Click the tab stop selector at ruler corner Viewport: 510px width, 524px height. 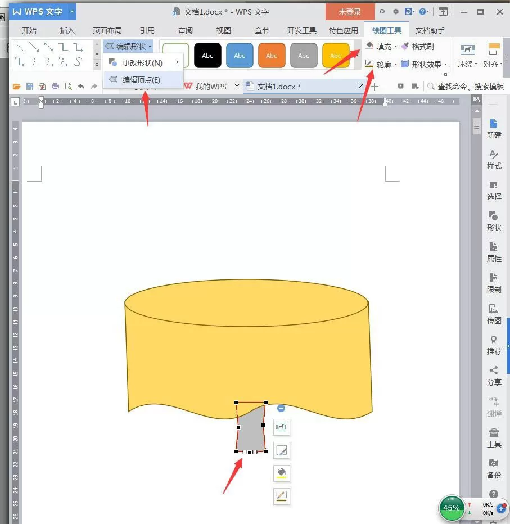click(x=15, y=102)
